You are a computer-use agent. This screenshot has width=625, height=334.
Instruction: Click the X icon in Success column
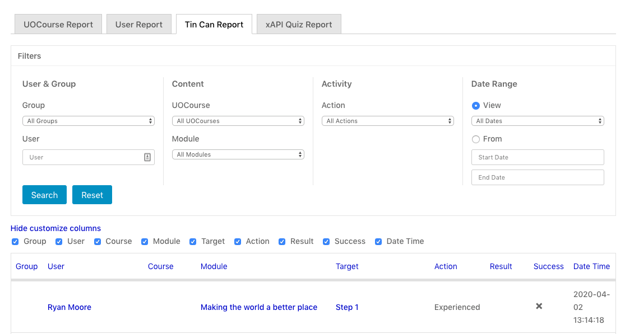coord(539,306)
